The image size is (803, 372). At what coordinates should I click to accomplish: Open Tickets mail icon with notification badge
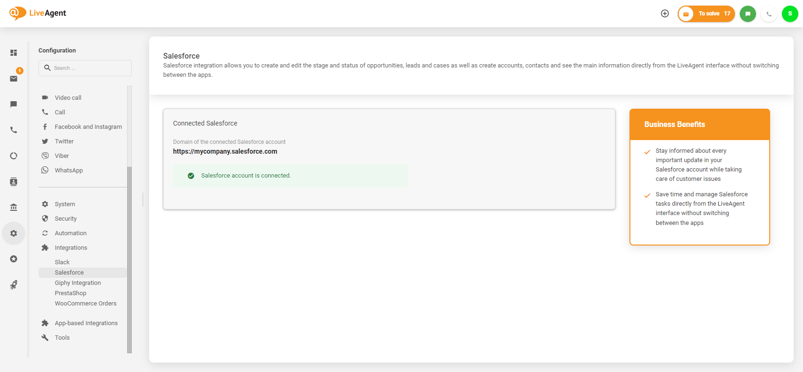coord(14,78)
